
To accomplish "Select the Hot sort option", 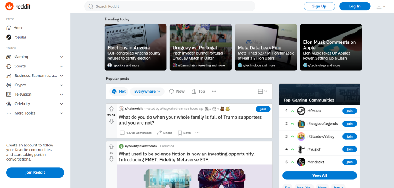I will [x=119, y=92].
